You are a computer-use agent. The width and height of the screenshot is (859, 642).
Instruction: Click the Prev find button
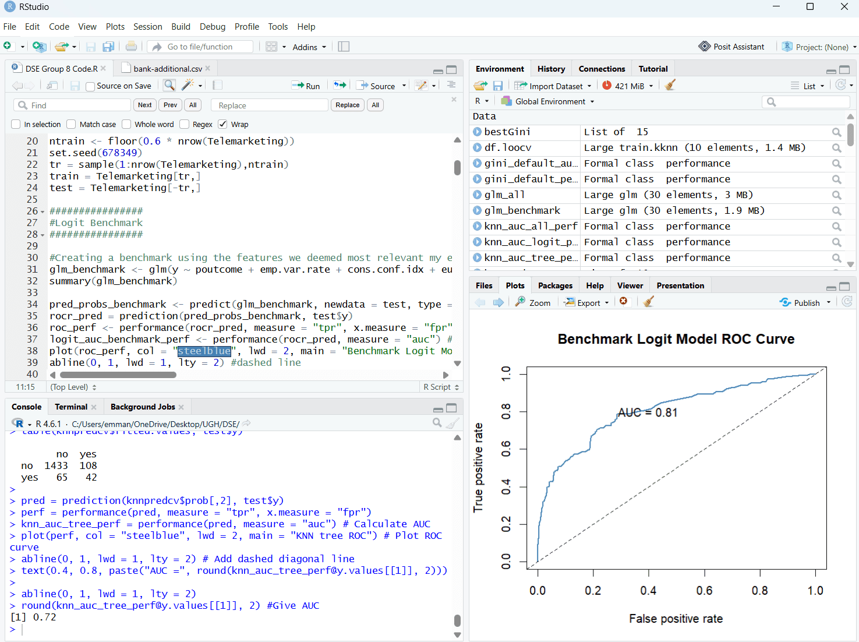170,105
